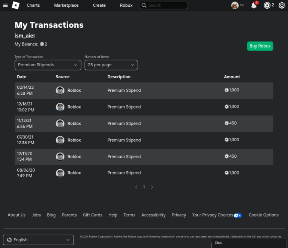The height and width of the screenshot is (248, 288).
Task: Click the ism_aiel username text
Action: (x=25, y=36)
